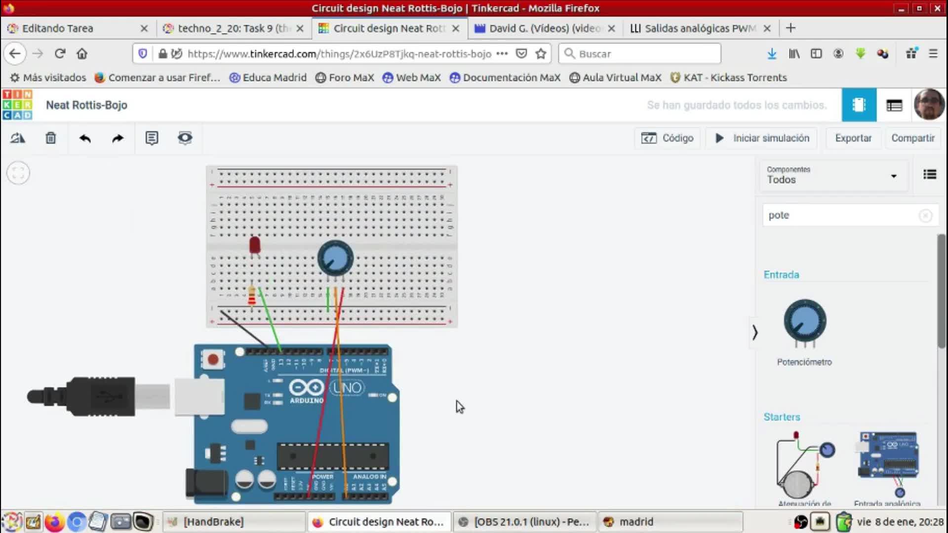Open the Código code panel
Image resolution: width=948 pixels, height=533 pixels.
(x=667, y=138)
